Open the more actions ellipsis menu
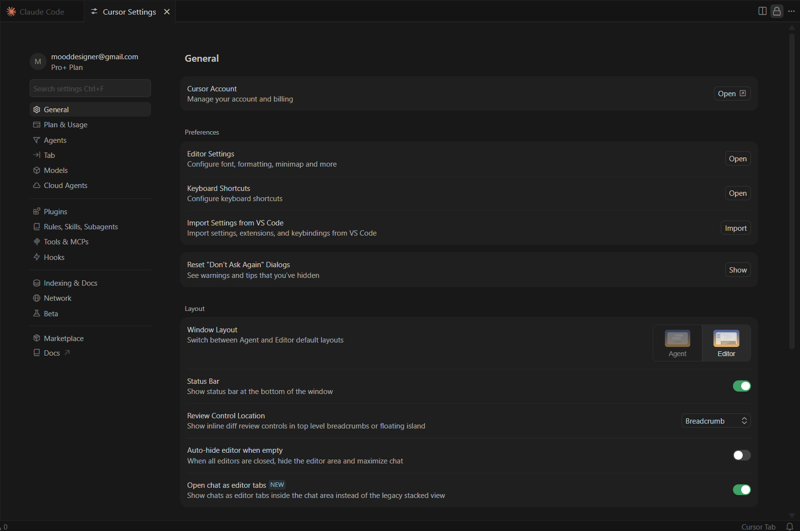 point(791,11)
